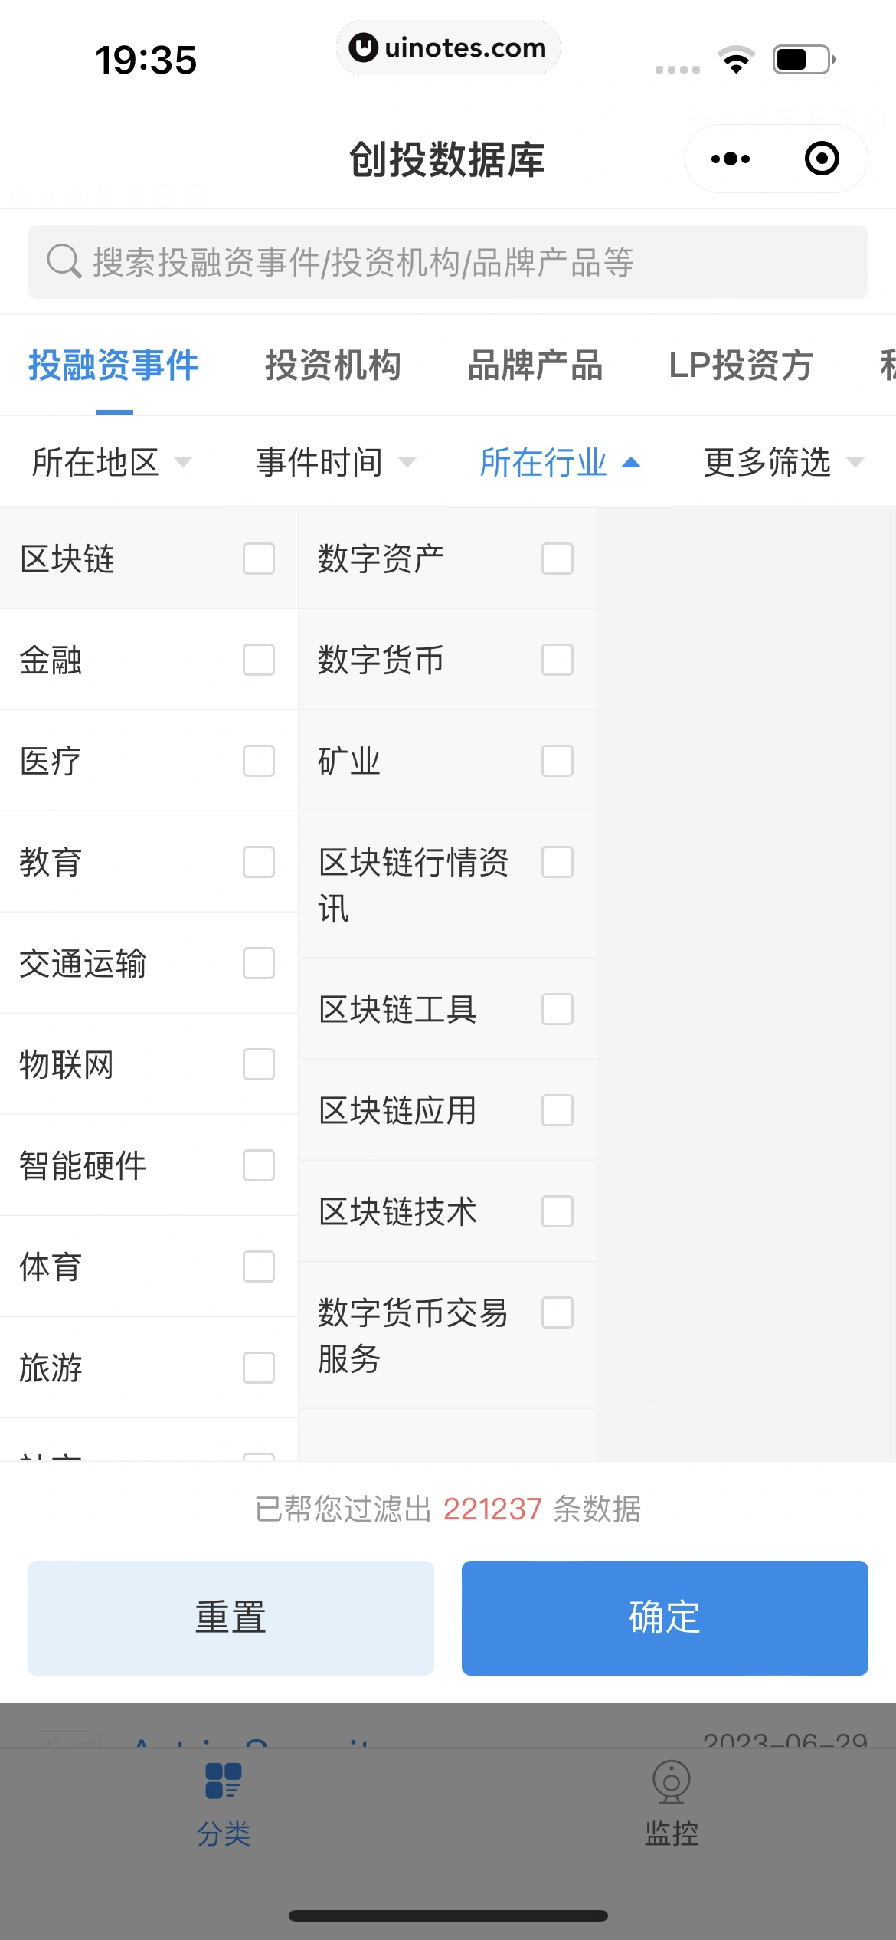This screenshot has width=896, height=1940.
Task: Check the 数字货币 filter option
Action: pyautogui.click(x=557, y=660)
